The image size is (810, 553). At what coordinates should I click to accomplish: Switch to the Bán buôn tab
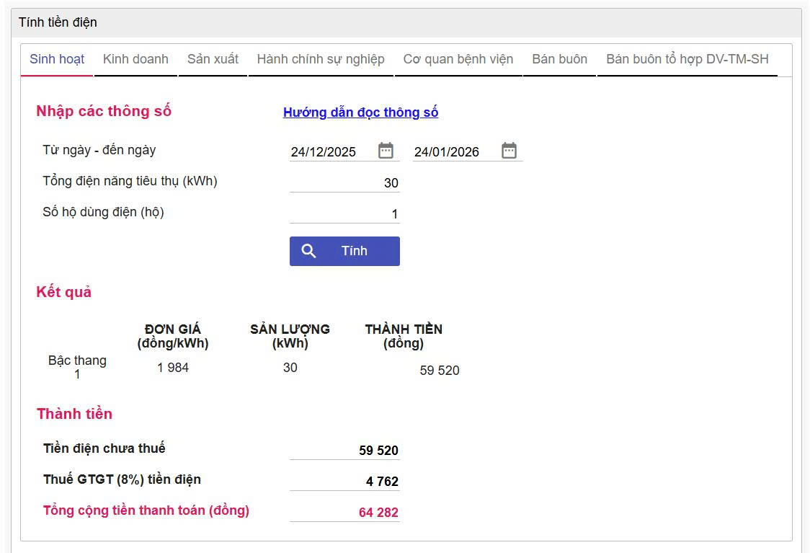click(x=559, y=59)
